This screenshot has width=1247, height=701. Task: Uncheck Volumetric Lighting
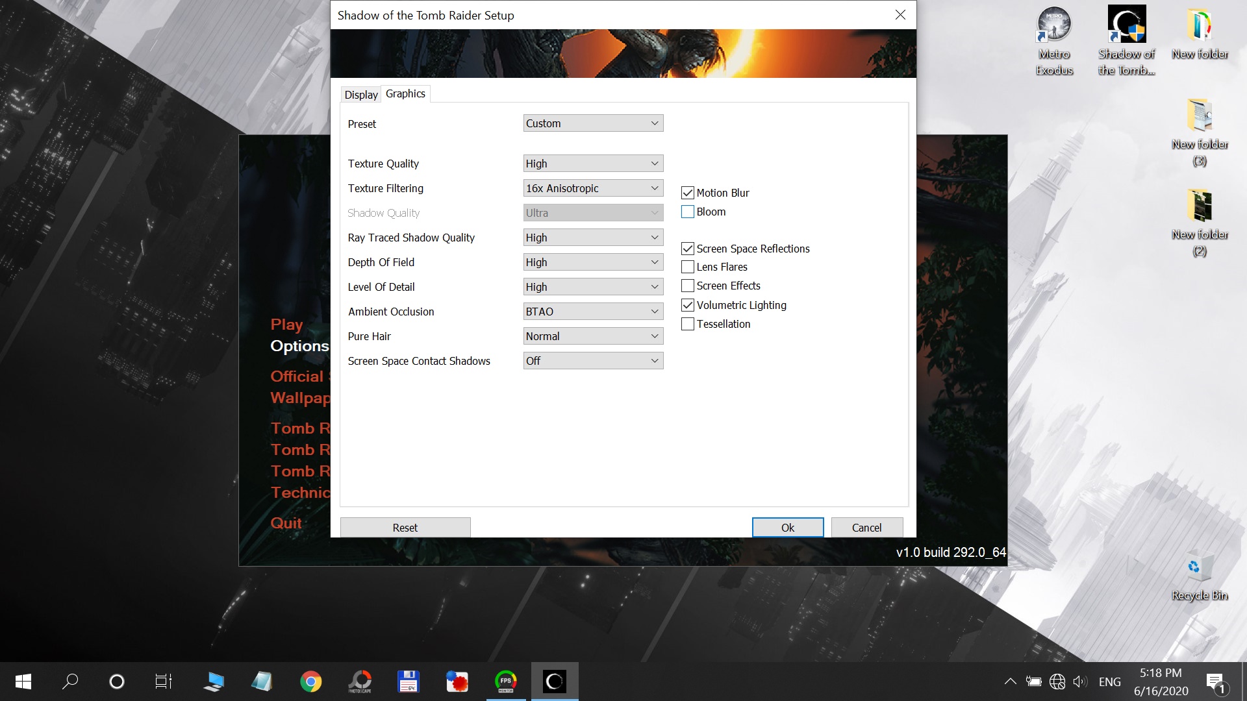687,305
